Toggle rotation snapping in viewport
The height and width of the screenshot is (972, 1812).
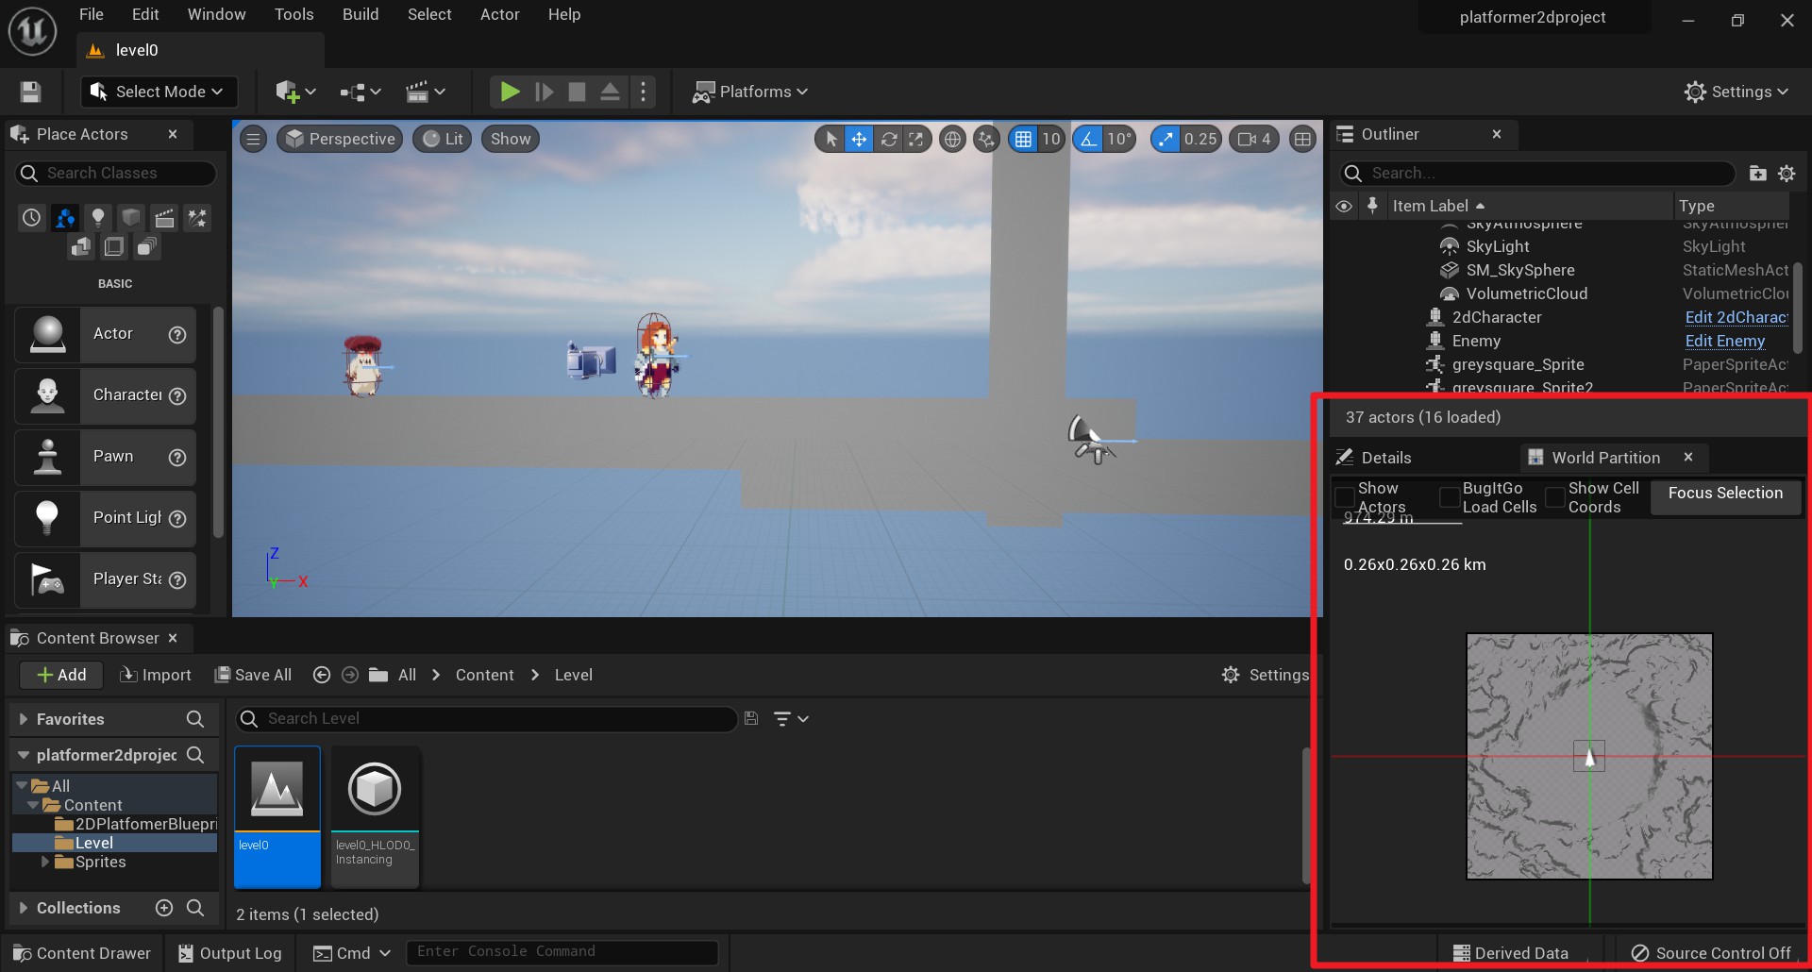coord(1088,140)
